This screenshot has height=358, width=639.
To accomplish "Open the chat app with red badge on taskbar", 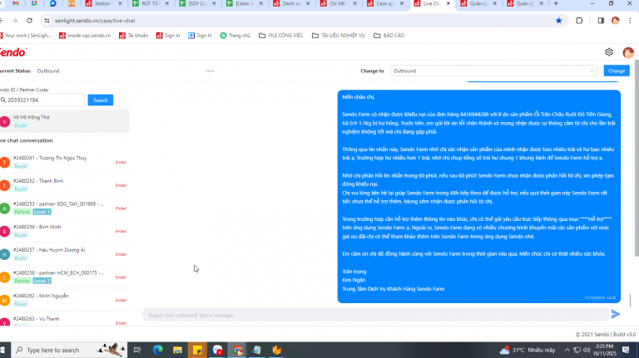I will [217, 350].
